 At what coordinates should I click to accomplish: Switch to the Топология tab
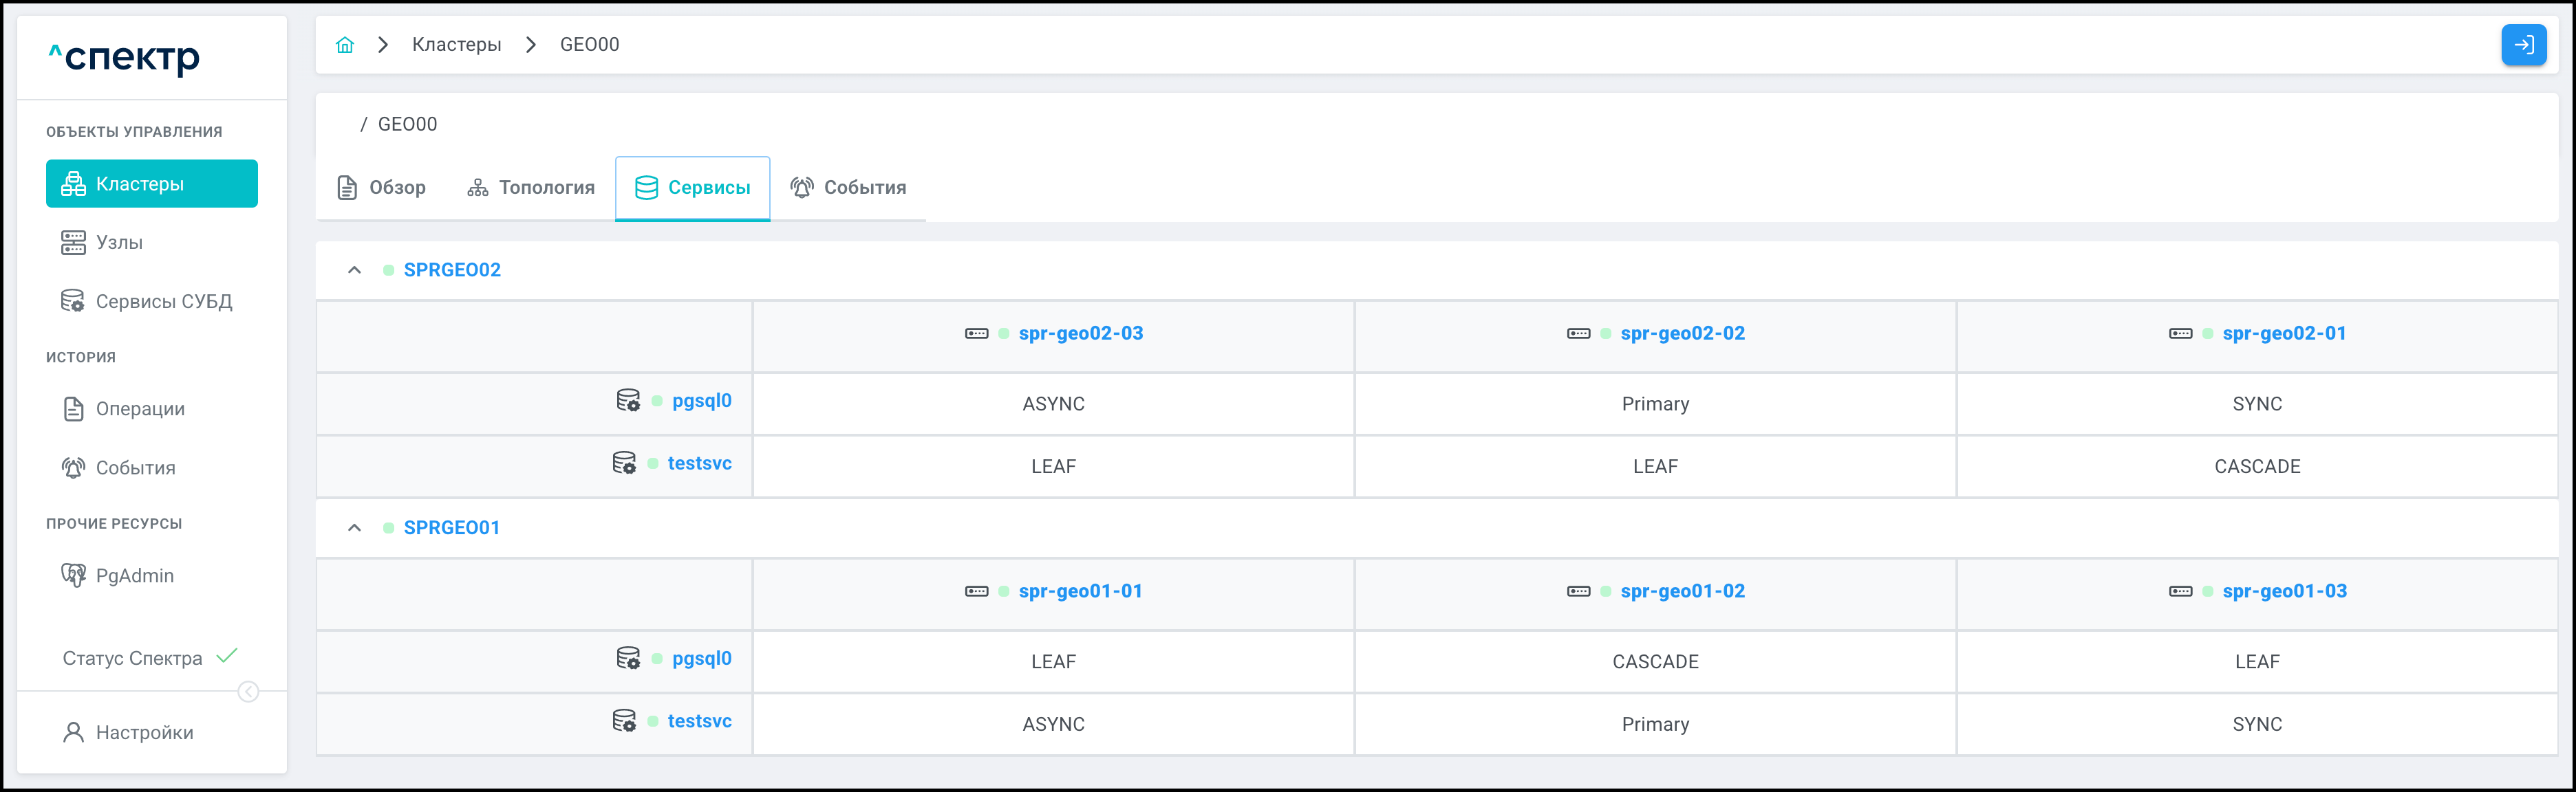[x=531, y=188]
